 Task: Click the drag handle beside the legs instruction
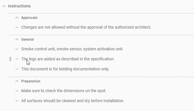click(x=10, y=59)
